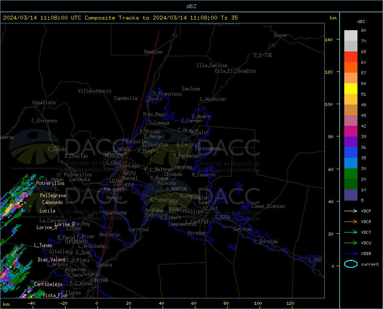The image size is (383, 309).
Task: Click the Lomas_Blancas map label
Action: tap(268, 206)
